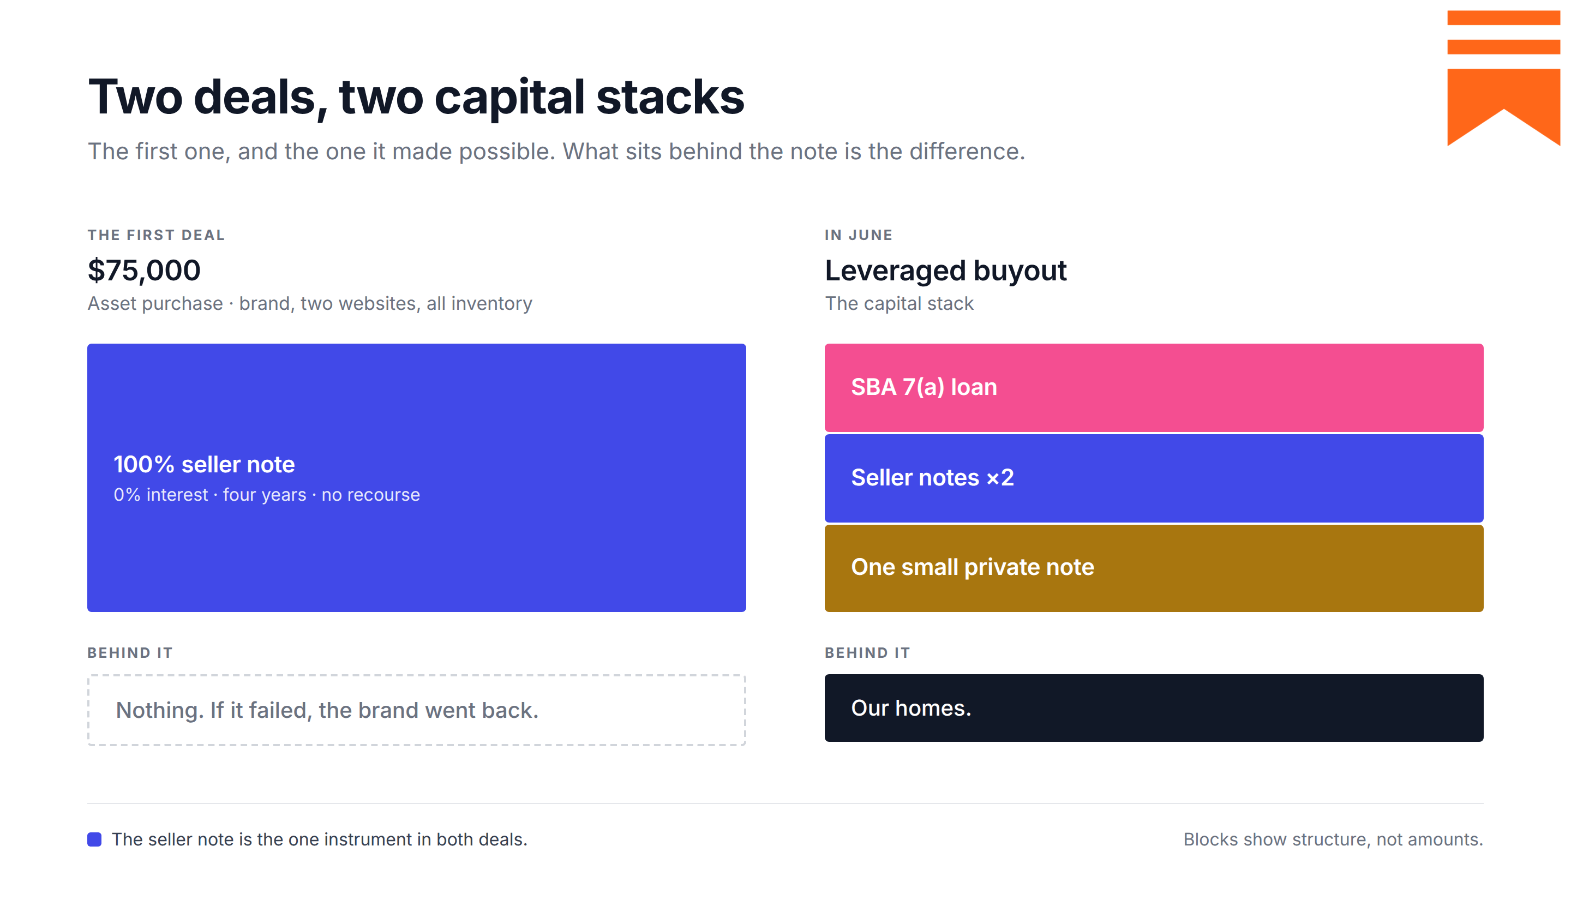Image resolution: width=1571 pixels, height=912 pixels.
Task: Click the Asset purchase description text
Action: click(x=310, y=304)
